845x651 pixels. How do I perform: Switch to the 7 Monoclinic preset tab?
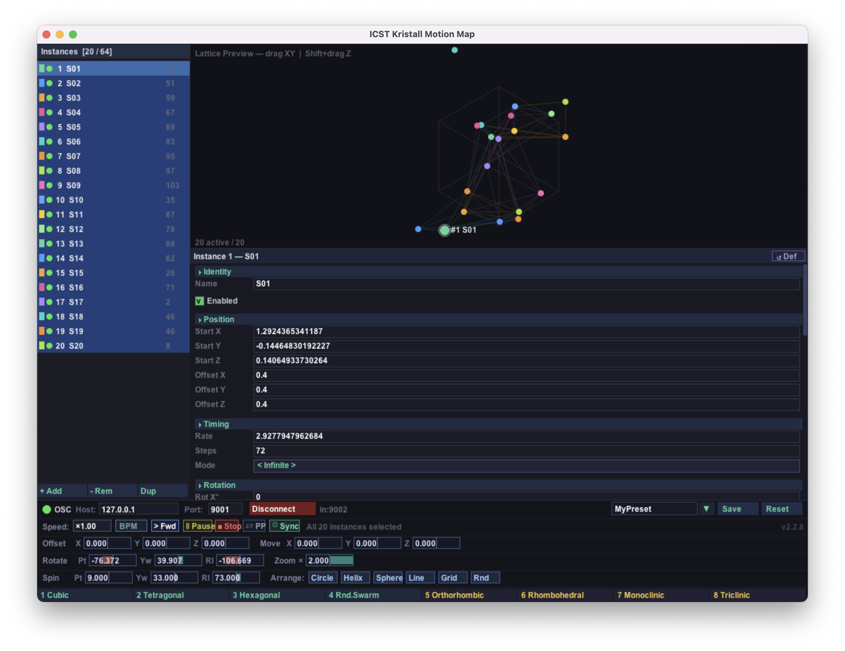661,595
